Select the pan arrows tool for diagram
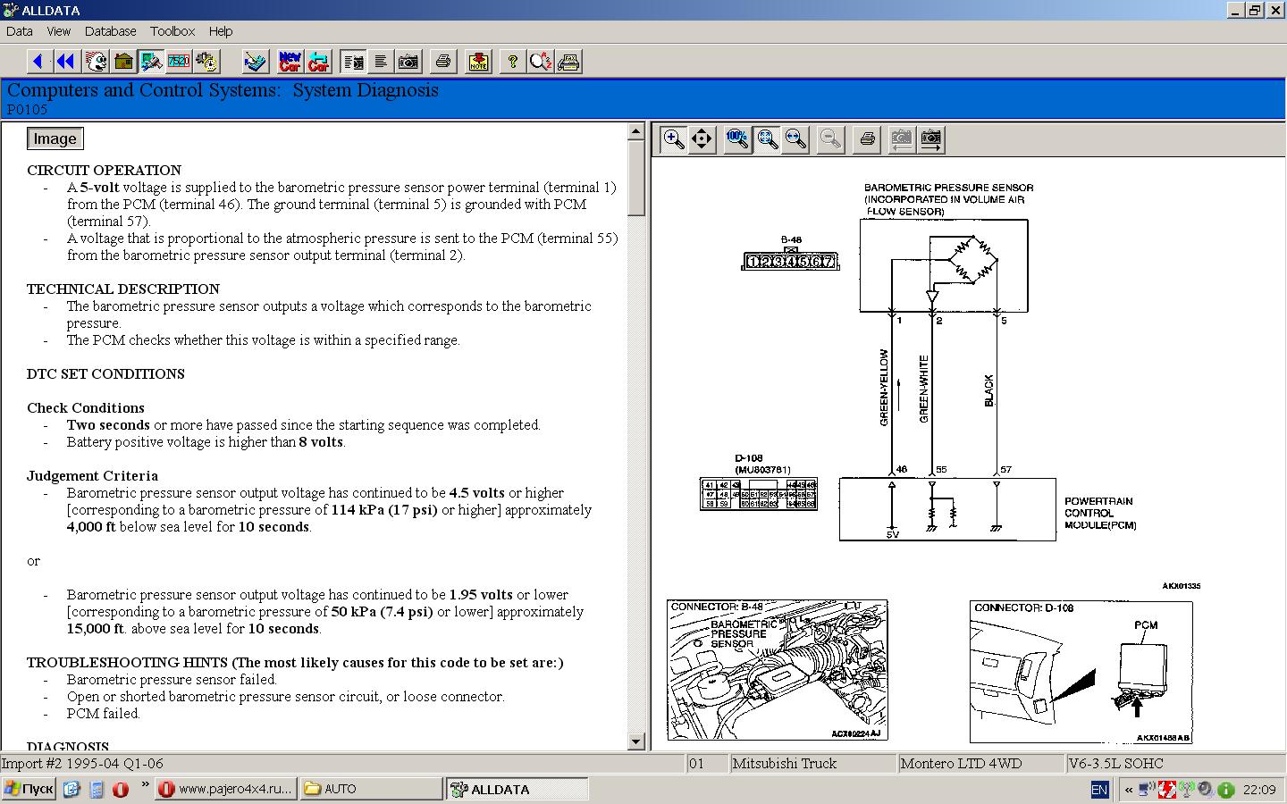This screenshot has height=804, width=1287. (702, 139)
